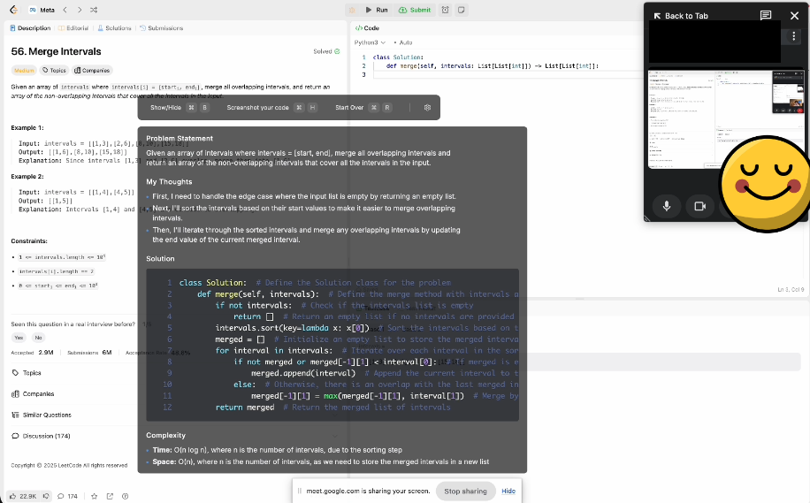Image resolution: width=810 pixels, height=503 pixels.
Task: Open the help question-mark icon
Action: click(x=125, y=496)
